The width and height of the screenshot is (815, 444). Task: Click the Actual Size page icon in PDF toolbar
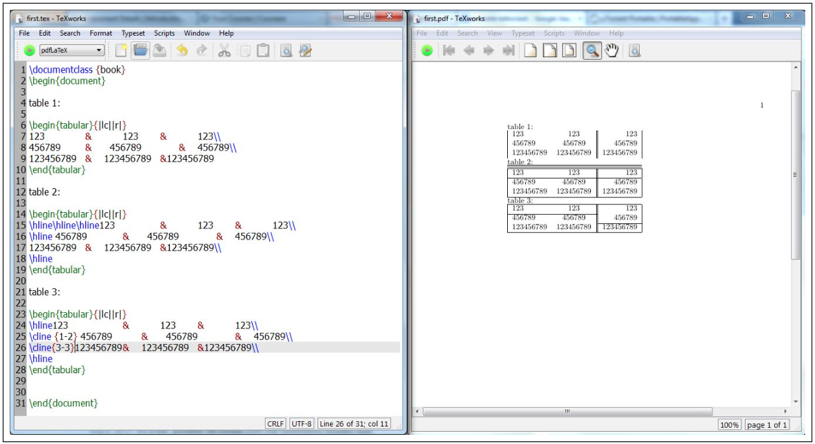coord(530,50)
